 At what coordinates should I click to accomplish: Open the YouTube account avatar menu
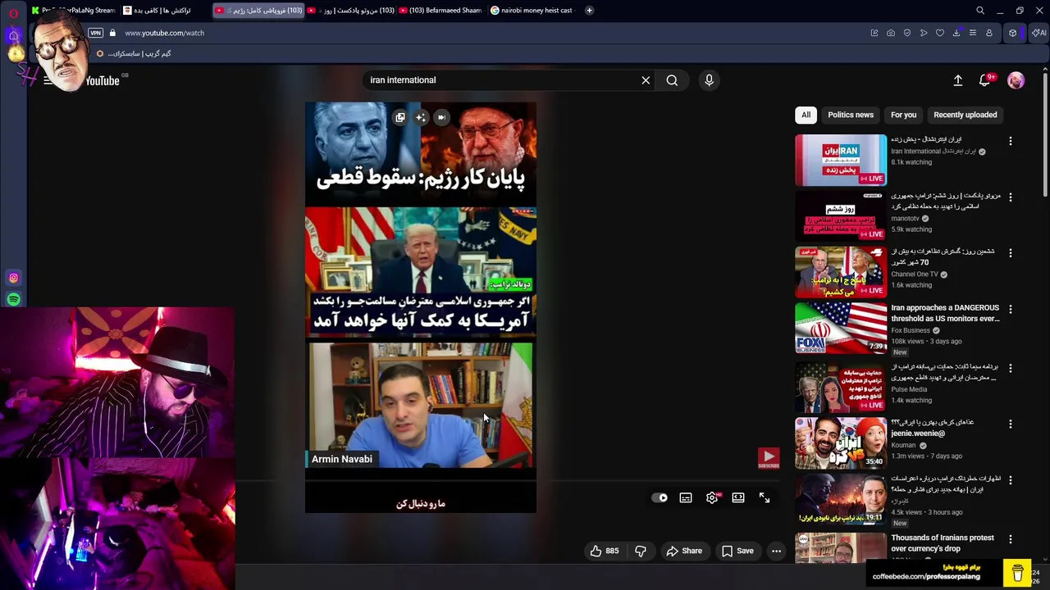(x=1016, y=80)
